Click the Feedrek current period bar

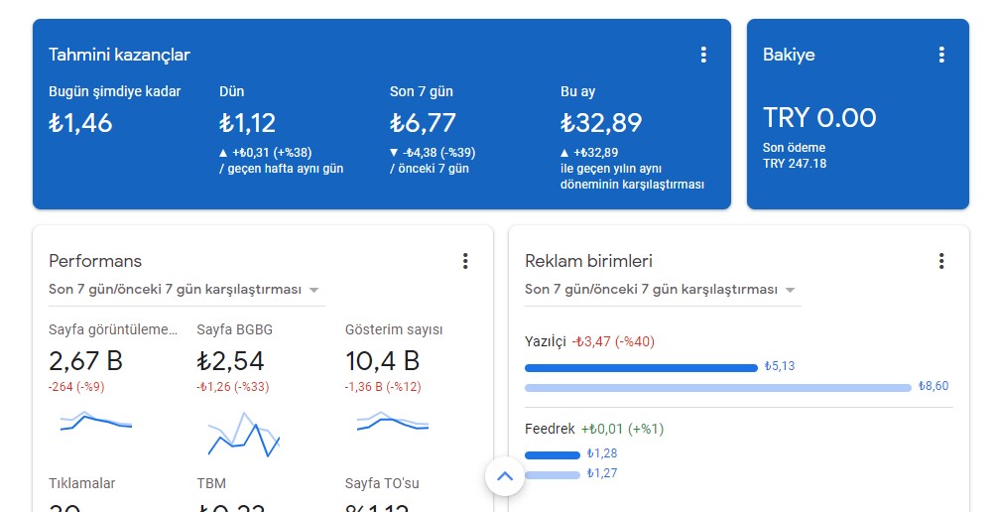[x=552, y=454]
